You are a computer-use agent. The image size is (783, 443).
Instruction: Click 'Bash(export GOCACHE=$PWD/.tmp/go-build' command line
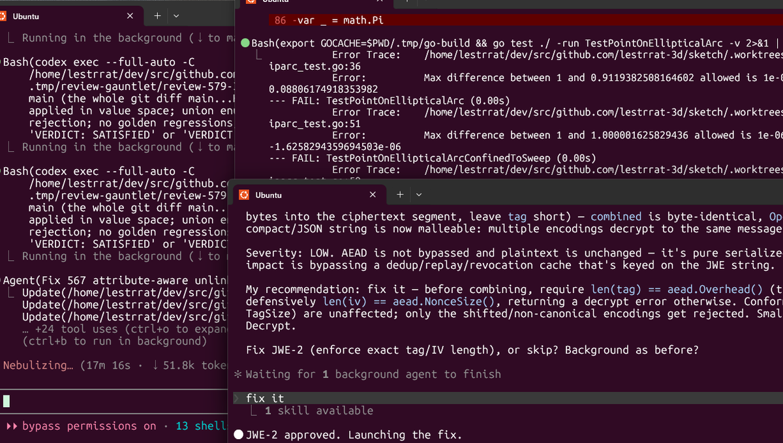[x=515, y=43]
